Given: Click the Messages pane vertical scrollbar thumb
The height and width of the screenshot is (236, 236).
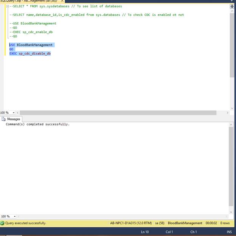Looking at the screenshot, I should (x=231, y=166).
